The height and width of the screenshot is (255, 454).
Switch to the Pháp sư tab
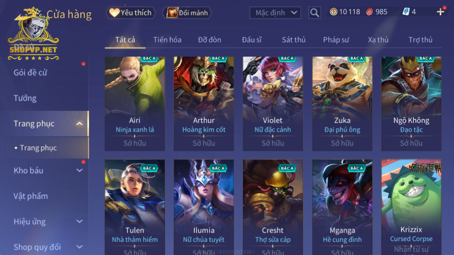(336, 40)
